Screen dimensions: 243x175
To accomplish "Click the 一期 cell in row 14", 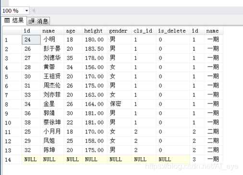I will click(214, 159).
